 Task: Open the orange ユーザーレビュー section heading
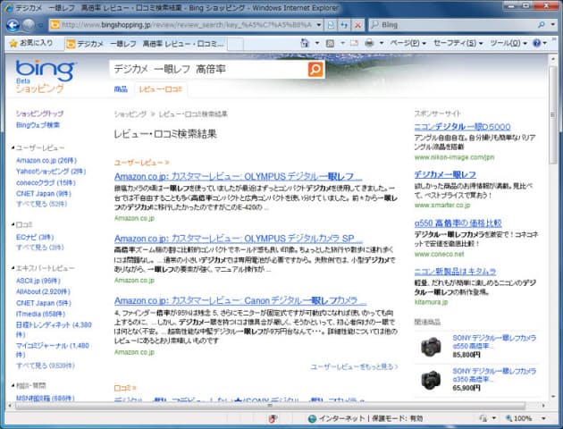[x=141, y=163]
